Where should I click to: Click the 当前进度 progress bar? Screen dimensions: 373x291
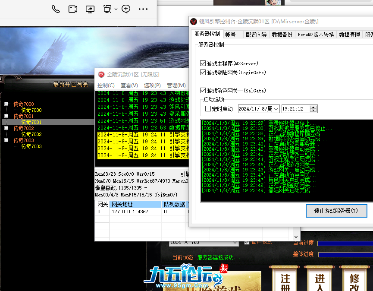pos(345,243)
